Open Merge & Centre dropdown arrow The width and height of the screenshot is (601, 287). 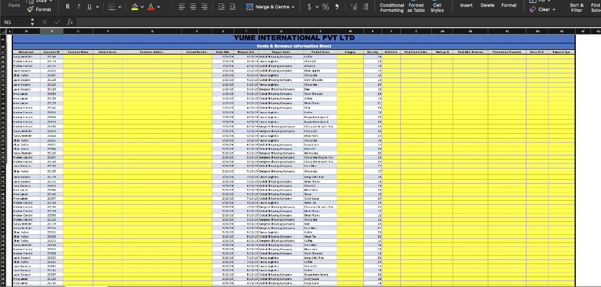coord(293,7)
